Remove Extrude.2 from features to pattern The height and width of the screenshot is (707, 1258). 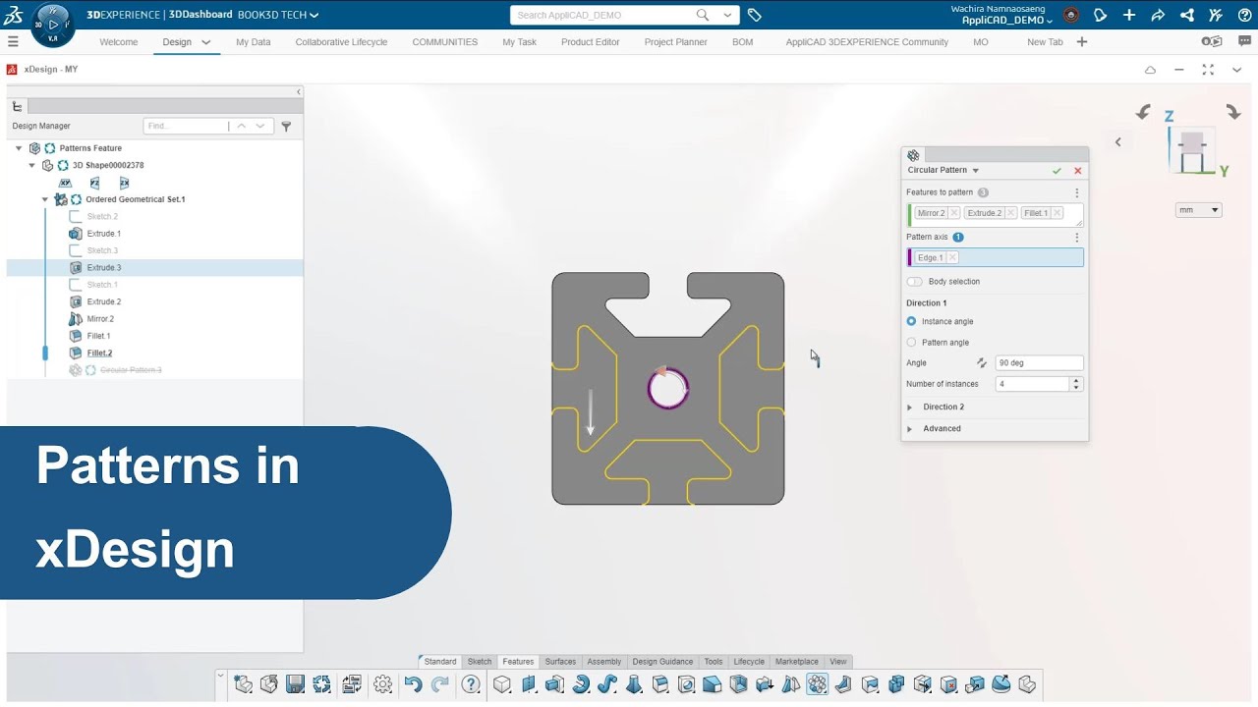click(x=1010, y=213)
